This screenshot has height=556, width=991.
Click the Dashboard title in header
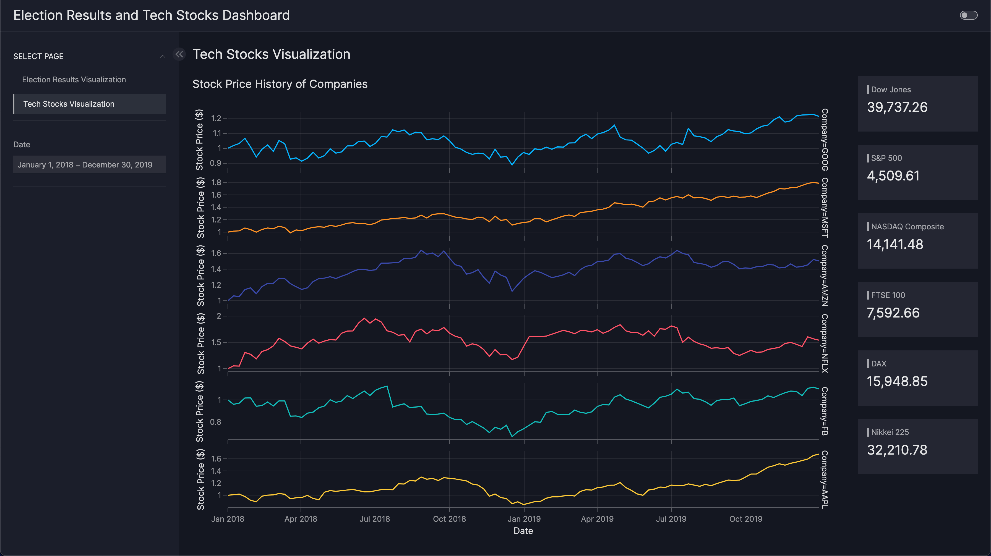pos(152,15)
